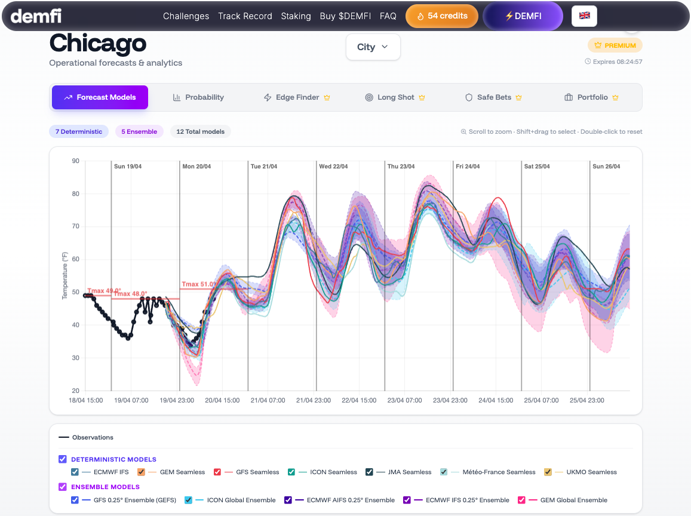This screenshot has width=691, height=516.
Task: Click the Probability bar chart icon
Action: (x=177, y=97)
